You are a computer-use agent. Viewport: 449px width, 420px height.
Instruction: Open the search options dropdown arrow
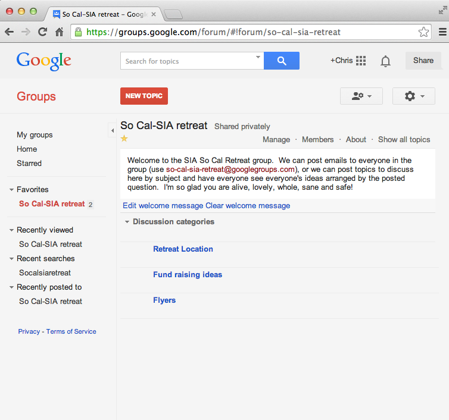coord(258,57)
